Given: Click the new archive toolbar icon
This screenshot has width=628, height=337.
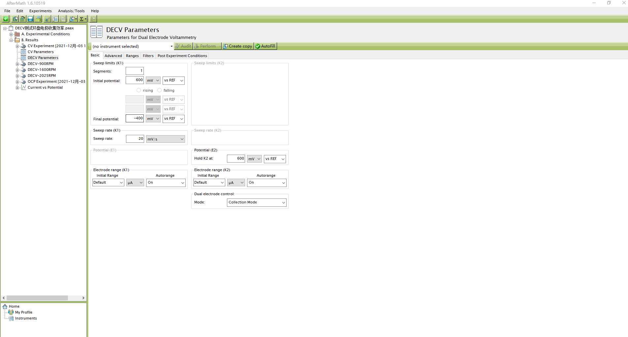Looking at the screenshot, I should point(15,19).
